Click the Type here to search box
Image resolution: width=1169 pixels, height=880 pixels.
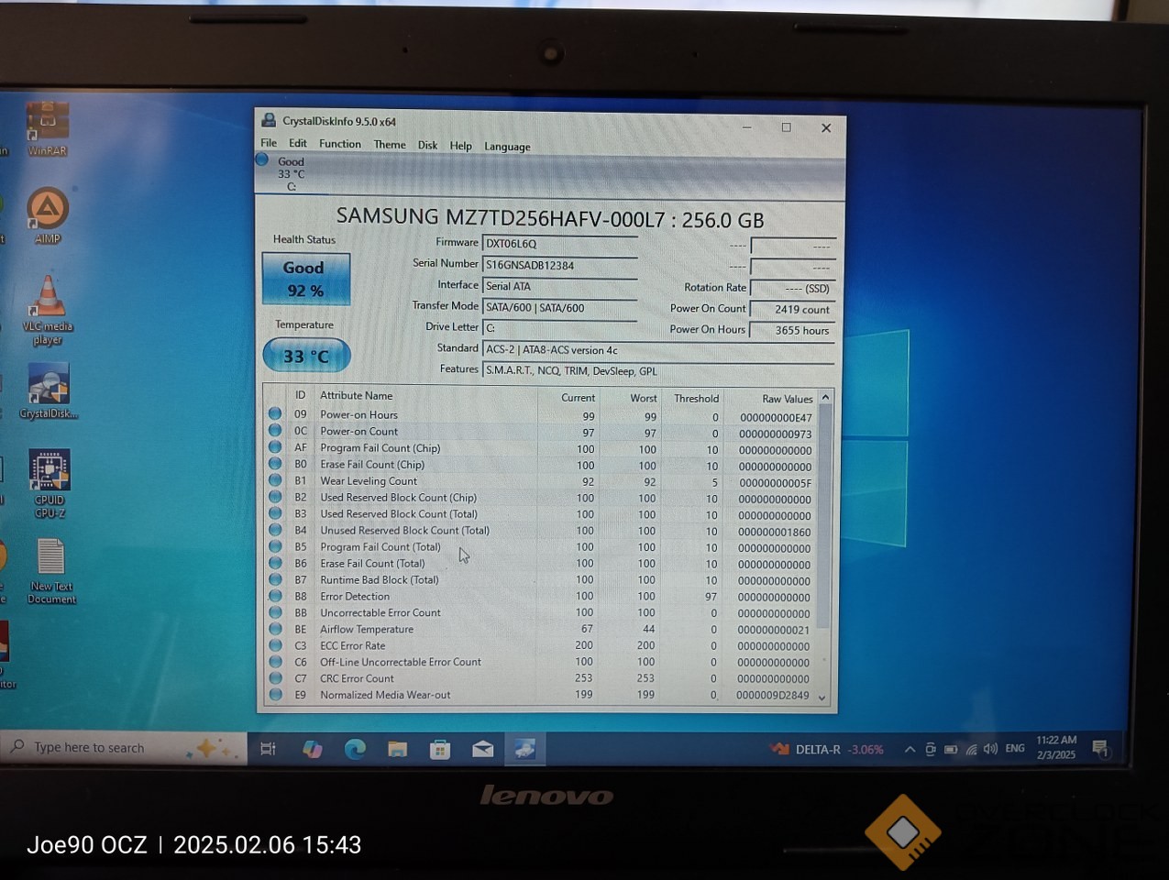[125, 748]
